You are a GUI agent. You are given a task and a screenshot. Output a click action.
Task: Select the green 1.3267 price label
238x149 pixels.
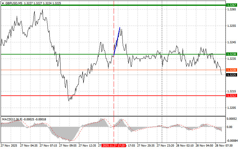point(231,5)
